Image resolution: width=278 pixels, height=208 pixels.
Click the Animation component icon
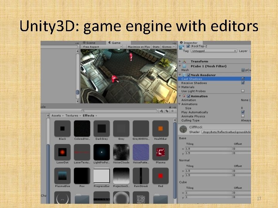[184, 96]
